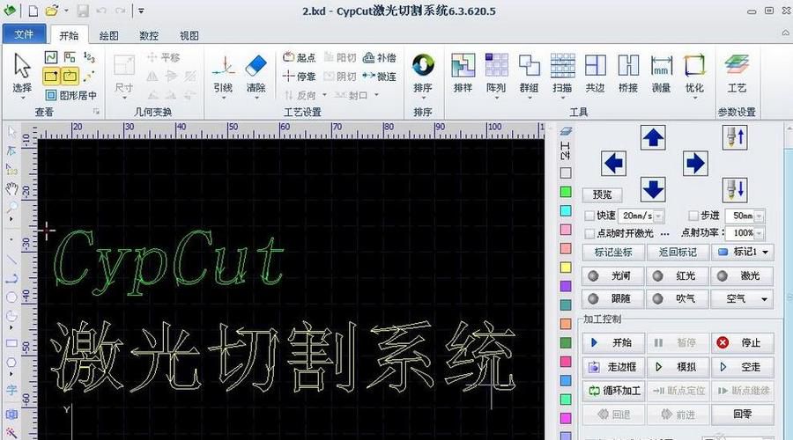Open the 扫描 scan tool
The image size is (793, 440).
(562, 74)
